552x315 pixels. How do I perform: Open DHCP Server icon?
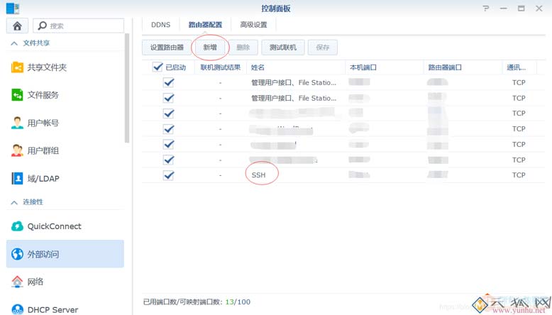pyautogui.click(x=17, y=309)
